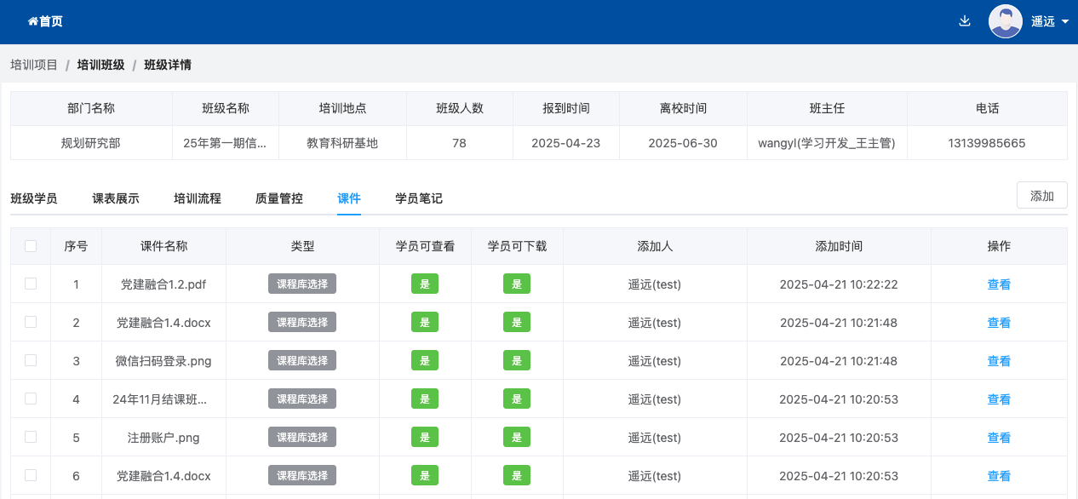The height and width of the screenshot is (499, 1078).
Task: Click 查看 for 24年11月结课班 row
Action: click(999, 399)
